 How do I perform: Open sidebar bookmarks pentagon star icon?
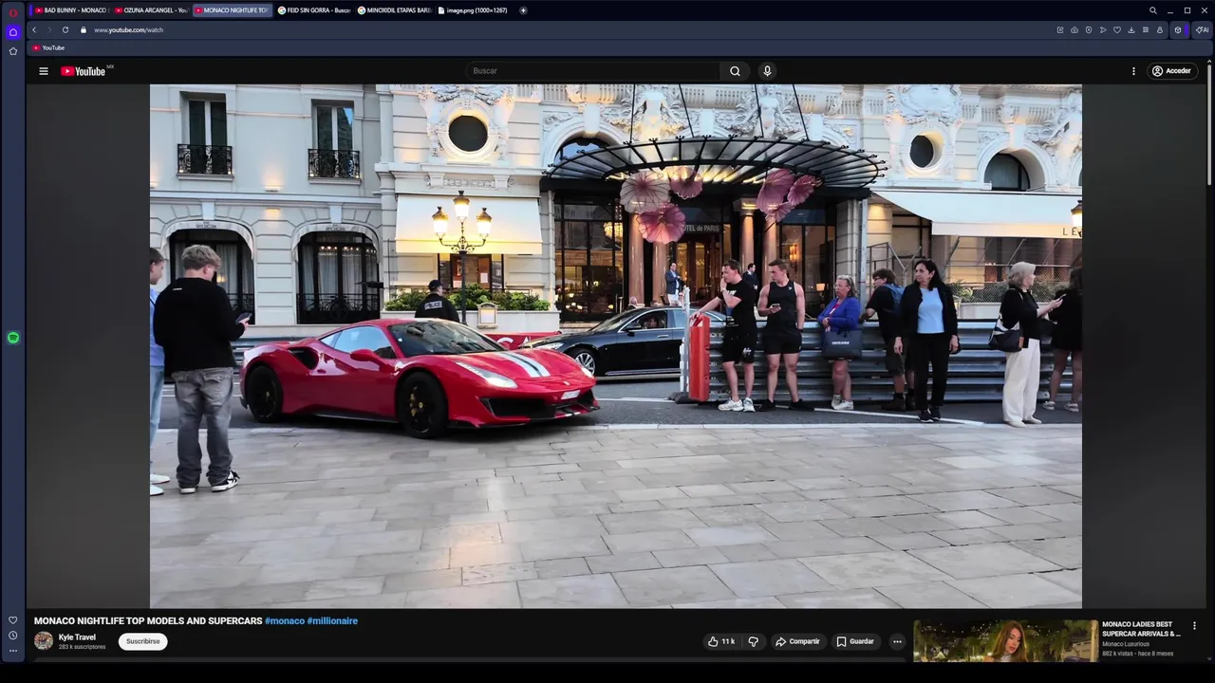coord(13,51)
